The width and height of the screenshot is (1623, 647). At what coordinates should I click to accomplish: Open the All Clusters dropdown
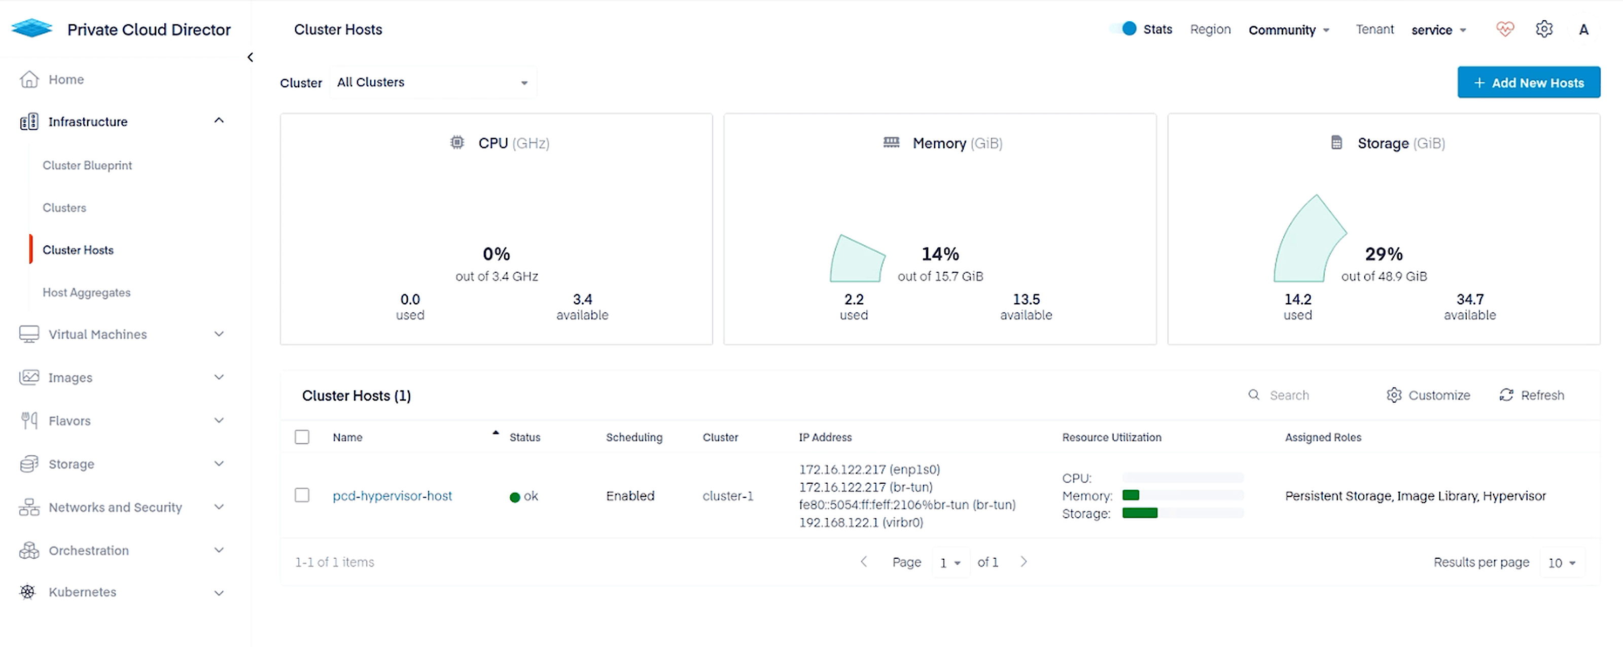pos(432,83)
